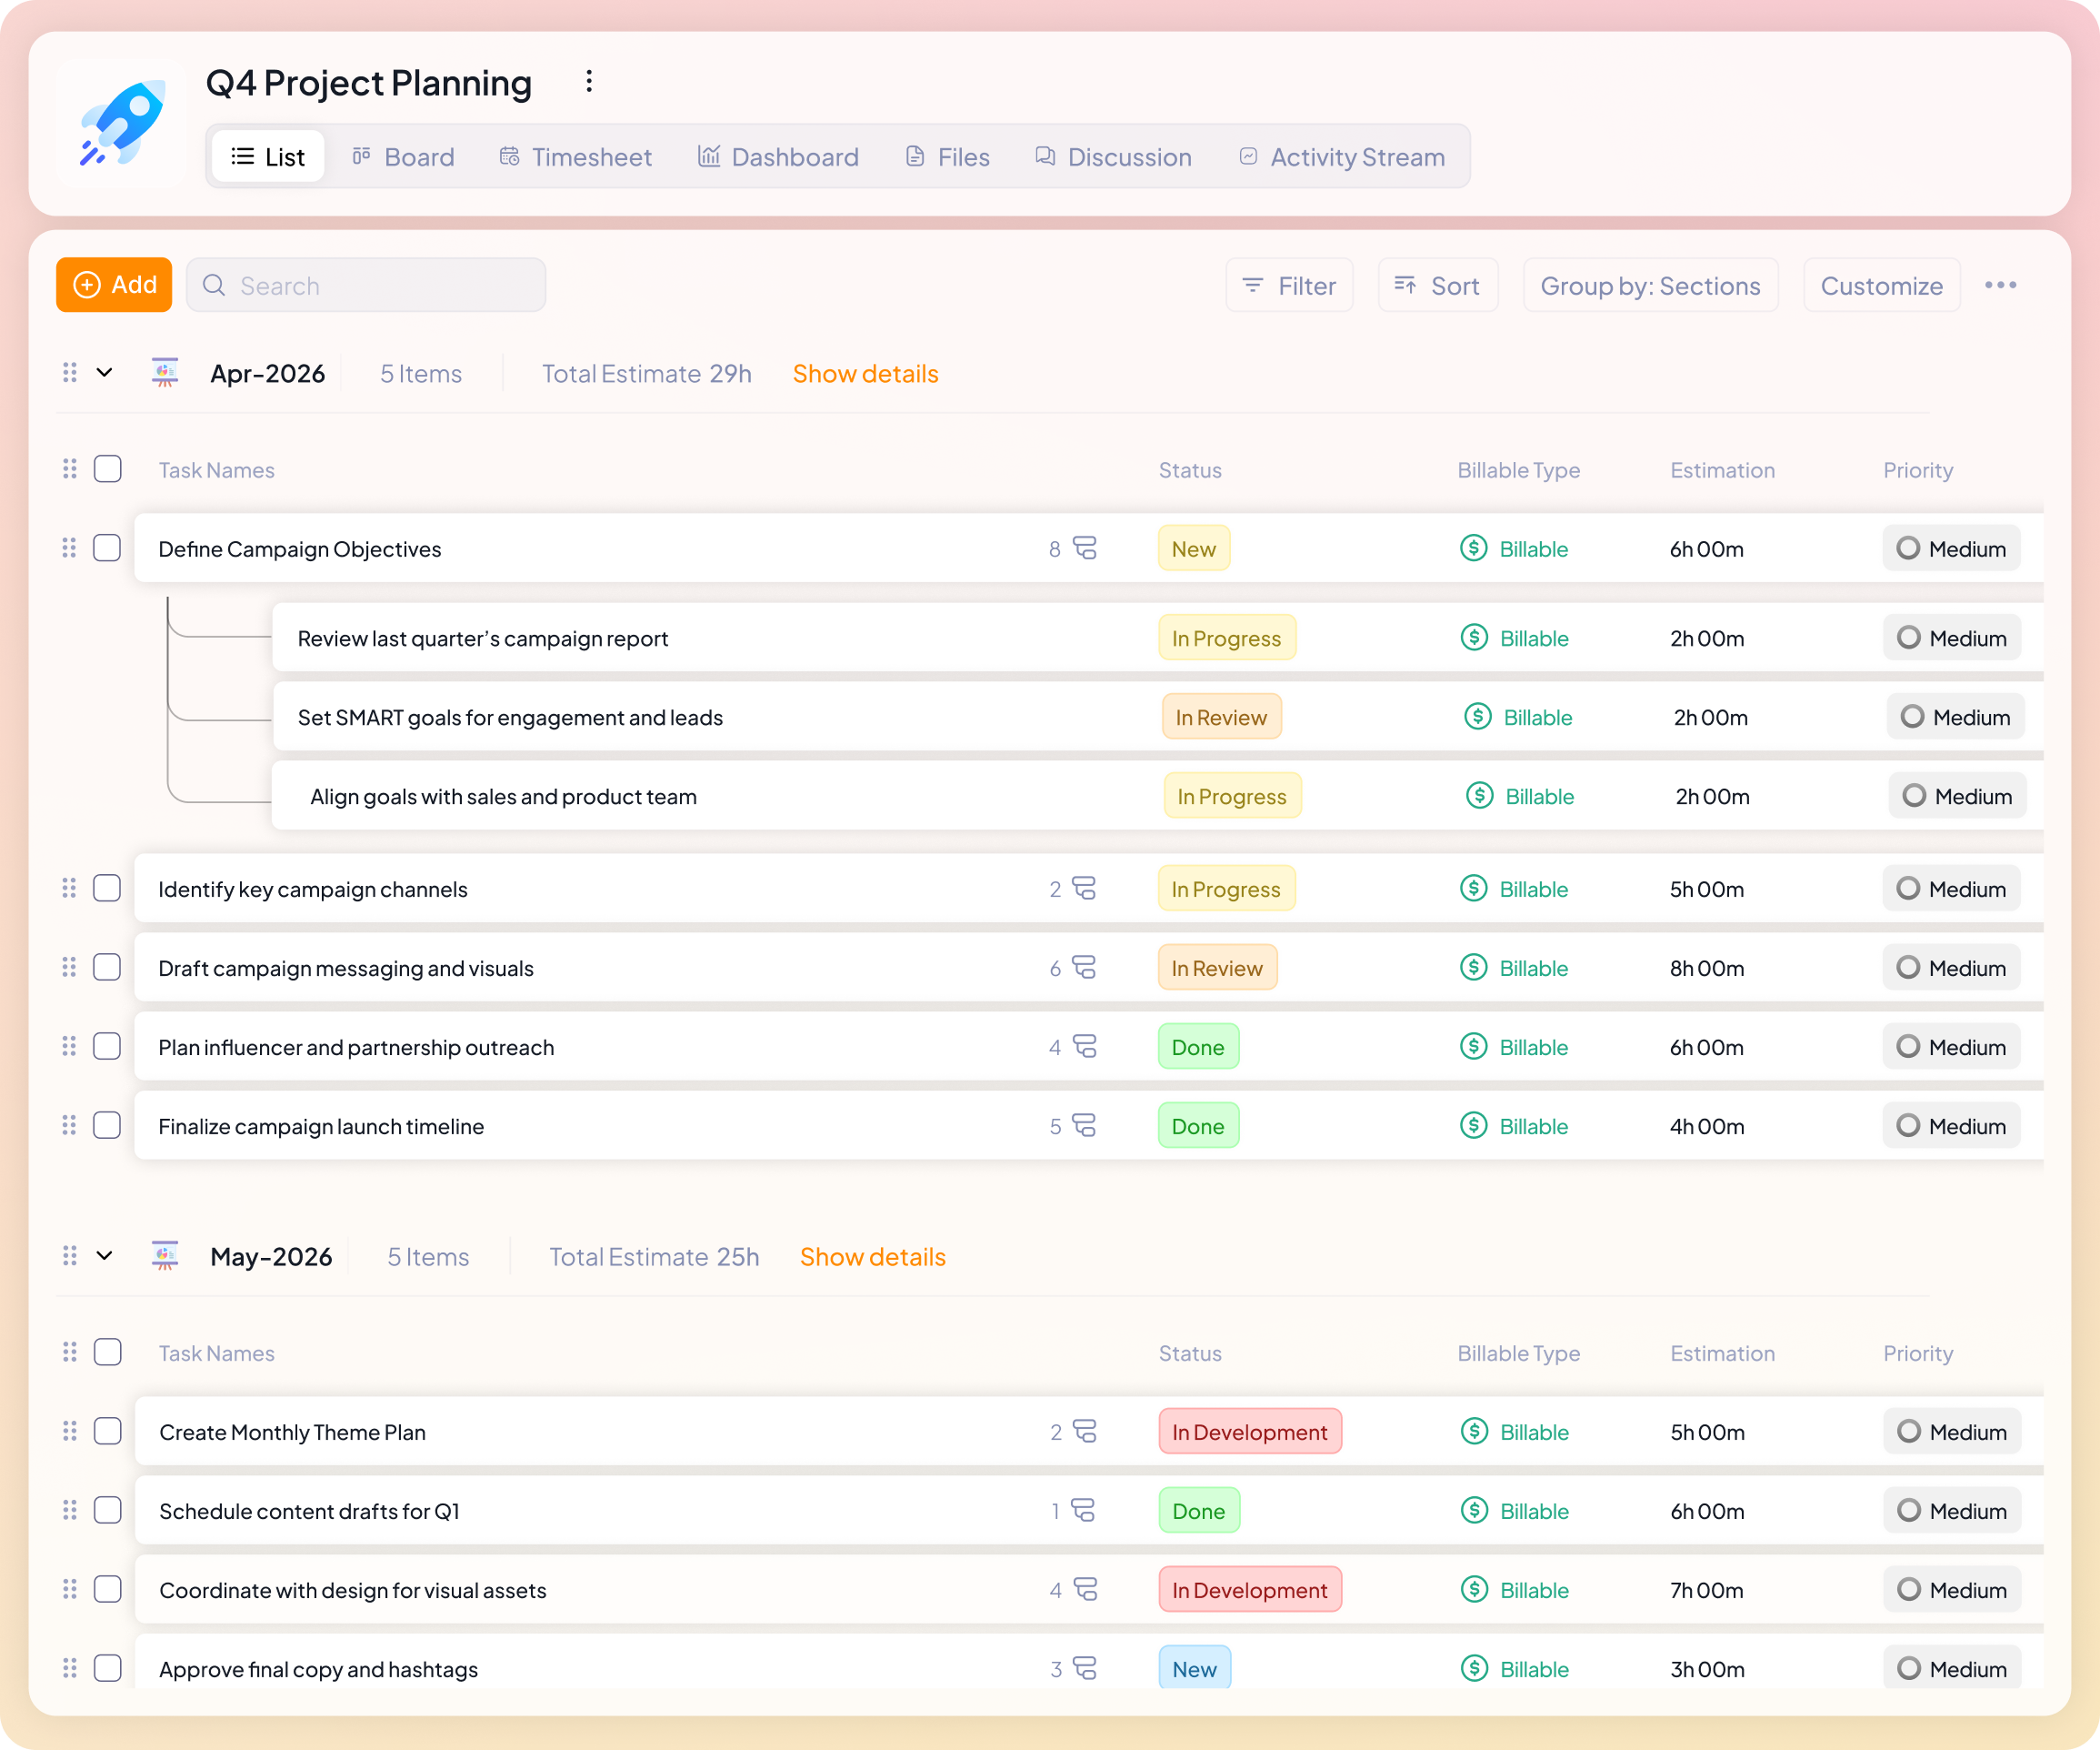Collapse the May-2026 section chevron

coord(104,1256)
